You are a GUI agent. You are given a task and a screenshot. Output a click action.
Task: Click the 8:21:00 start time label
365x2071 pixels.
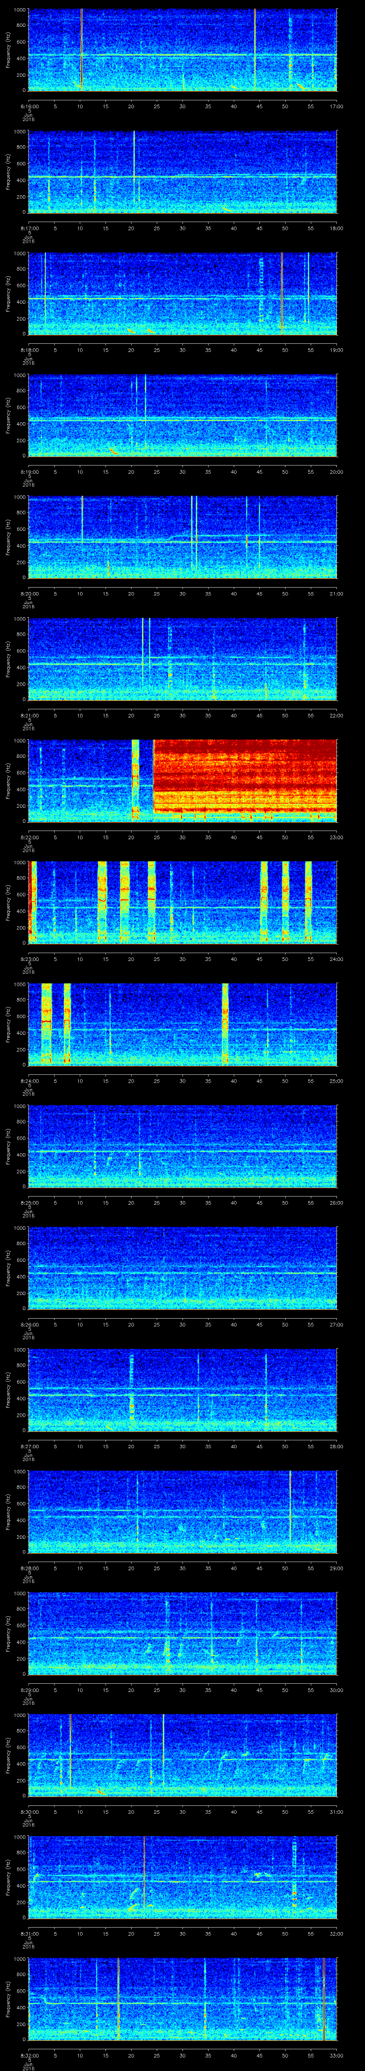29,716
